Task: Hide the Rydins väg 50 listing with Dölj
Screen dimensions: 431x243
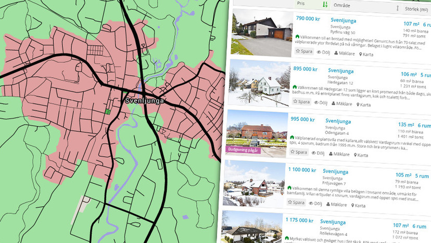Action: click(323, 52)
